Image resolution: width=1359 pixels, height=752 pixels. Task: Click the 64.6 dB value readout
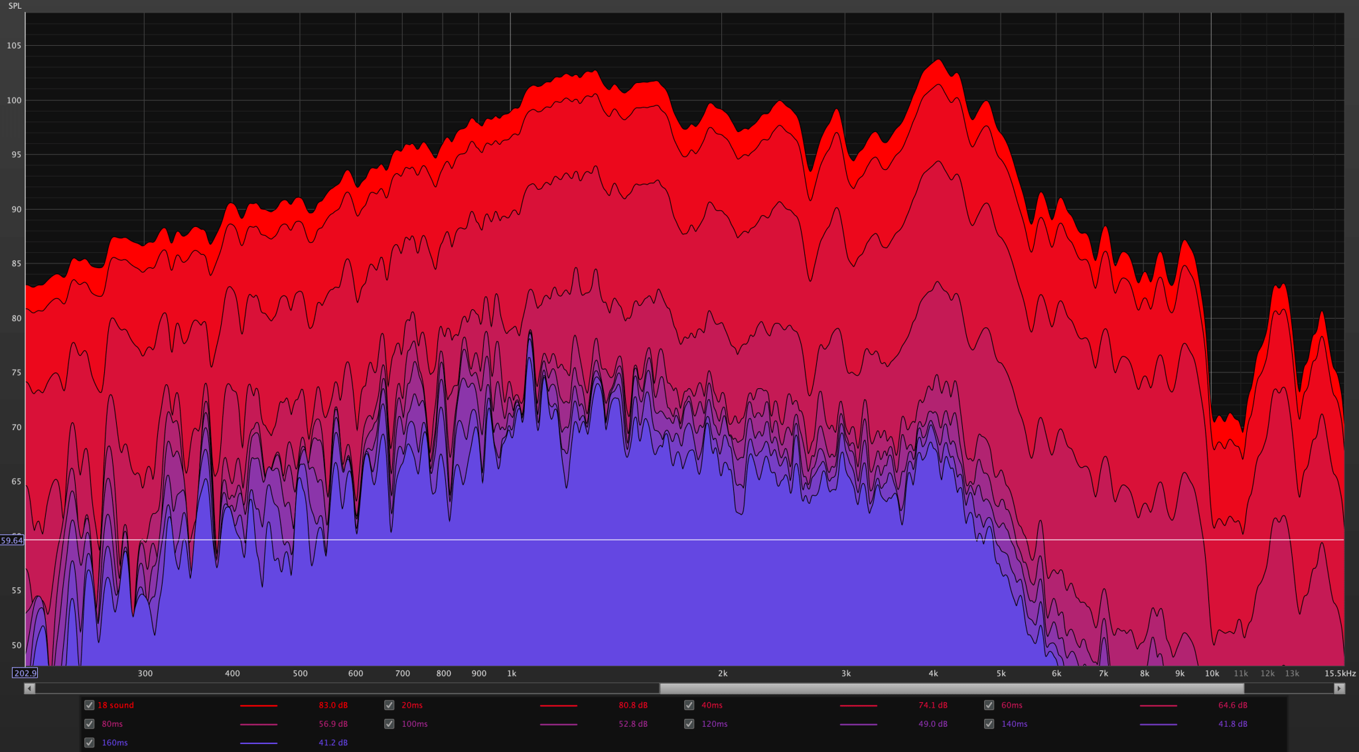pyautogui.click(x=1233, y=705)
